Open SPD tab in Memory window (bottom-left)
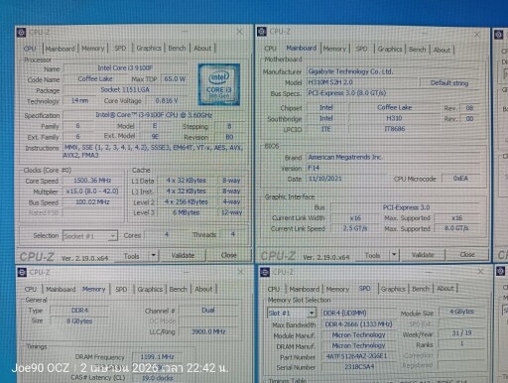This screenshot has width=508, height=383. [121, 289]
